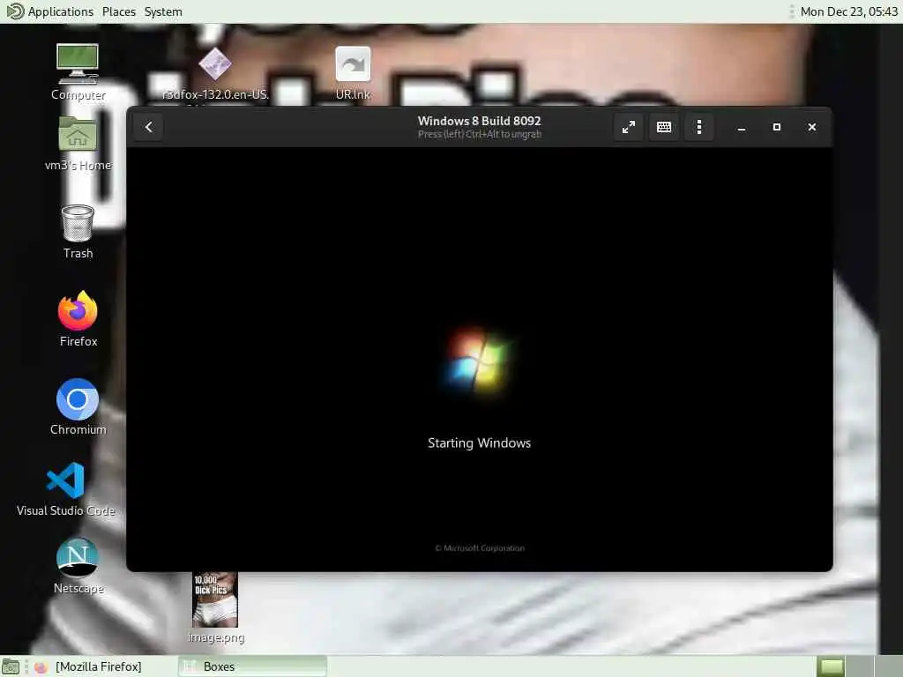The width and height of the screenshot is (903, 677).
Task: Click the show desktop button in bottom panel
Action: [x=11, y=666]
